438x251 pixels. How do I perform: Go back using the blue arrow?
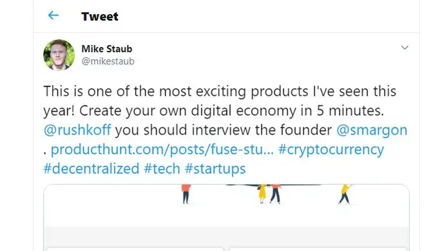tap(53, 15)
